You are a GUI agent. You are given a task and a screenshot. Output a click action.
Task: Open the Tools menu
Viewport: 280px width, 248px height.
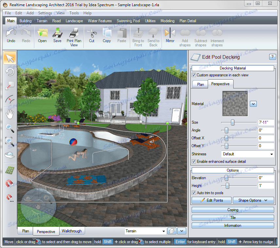[74, 13]
